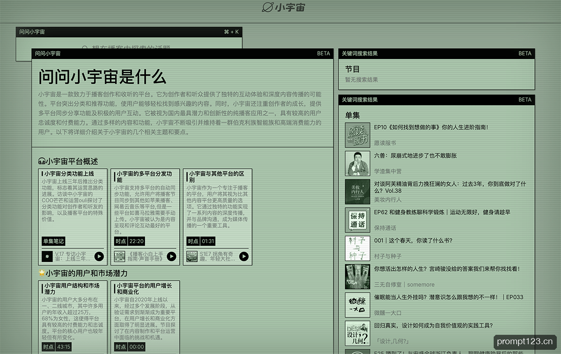561x354 pixels.
Task: Click the podcast name 村子与种子
Action: 388,256
